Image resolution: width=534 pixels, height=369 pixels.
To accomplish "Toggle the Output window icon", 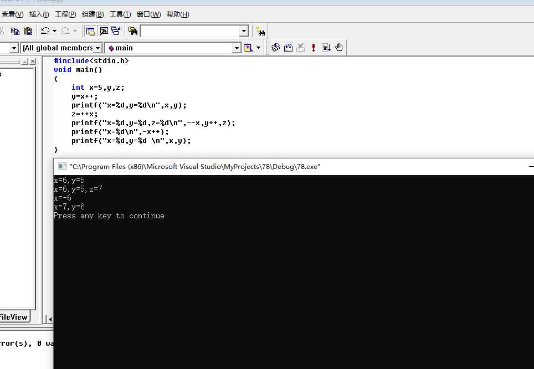I will click(104, 32).
